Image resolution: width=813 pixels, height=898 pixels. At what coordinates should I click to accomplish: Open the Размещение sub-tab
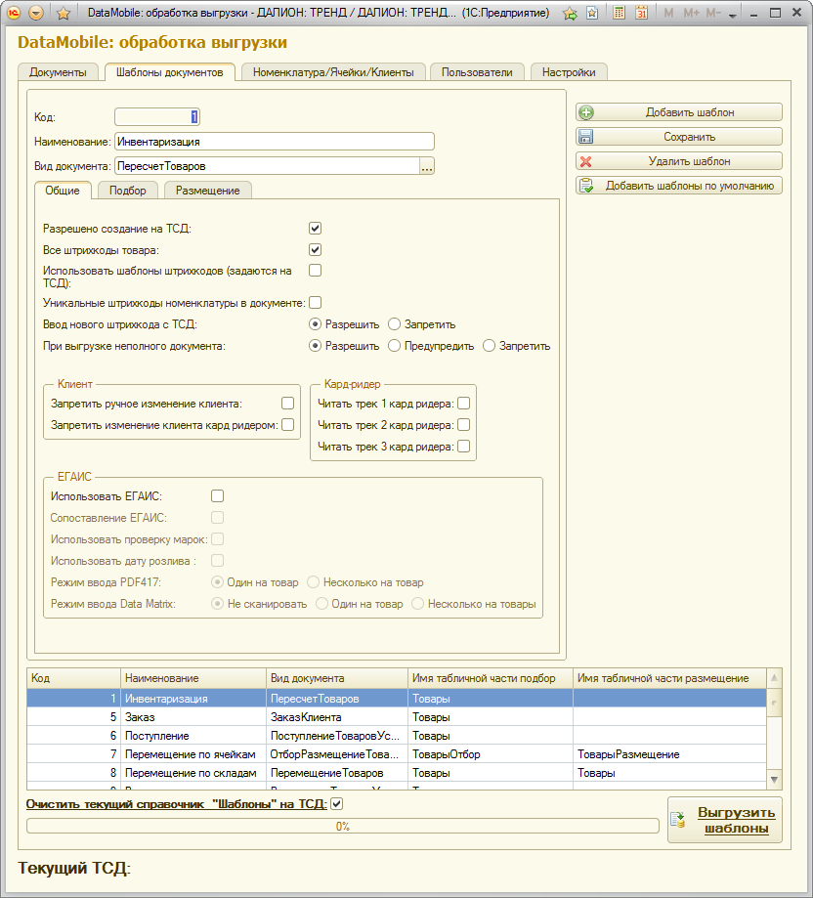(208, 191)
